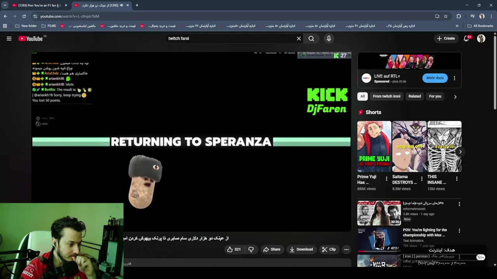The width and height of the screenshot is (497, 279).
Task: Select the All filter chip
Action: [363, 96]
